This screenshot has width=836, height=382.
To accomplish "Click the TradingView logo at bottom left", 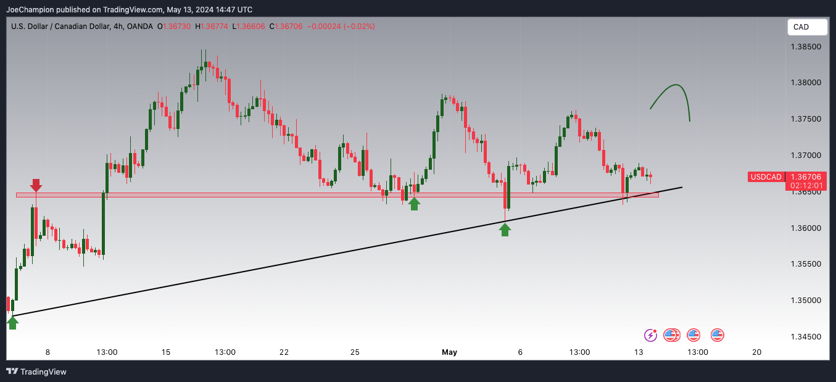I will pyautogui.click(x=36, y=372).
